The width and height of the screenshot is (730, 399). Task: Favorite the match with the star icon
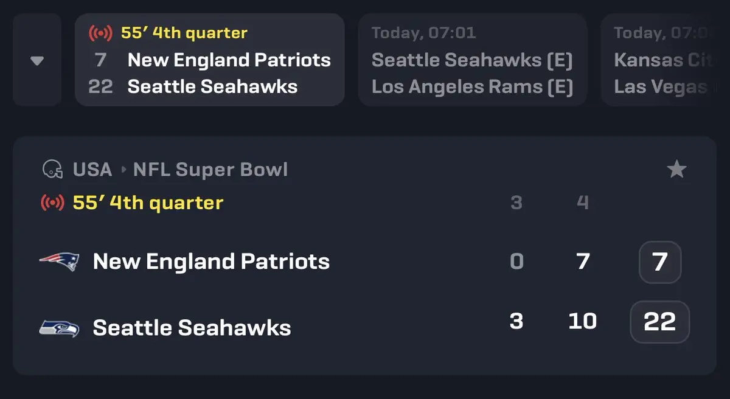(x=676, y=170)
